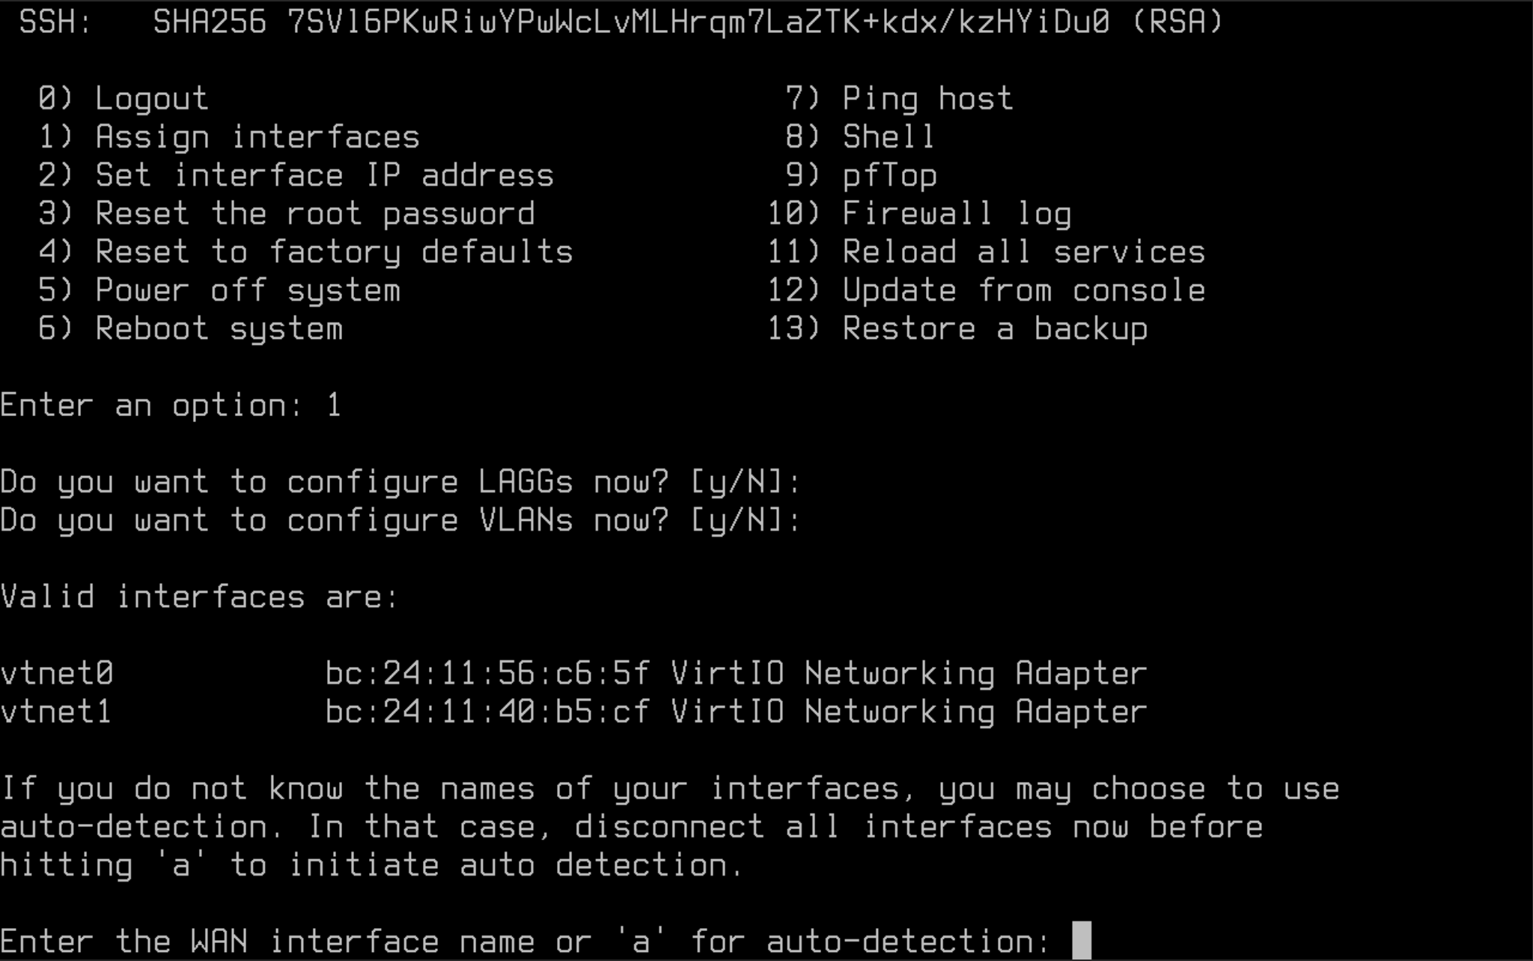This screenshot has width=1533, height=961.
Task: Select the Reboot system option
Action: click(219, 329)
